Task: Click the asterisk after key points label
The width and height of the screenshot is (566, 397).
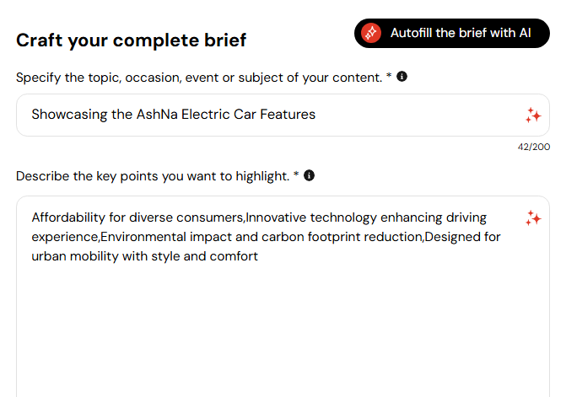Action: [296, 174]
